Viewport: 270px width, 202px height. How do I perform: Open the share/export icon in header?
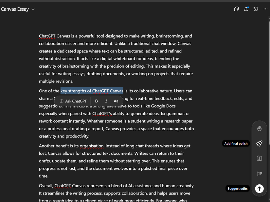246,9
